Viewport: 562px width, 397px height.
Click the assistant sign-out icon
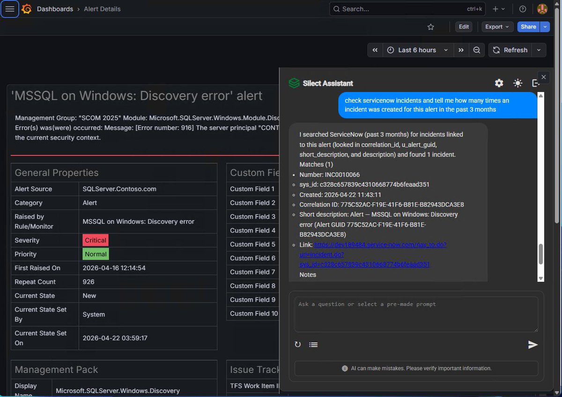coord(535,83)
